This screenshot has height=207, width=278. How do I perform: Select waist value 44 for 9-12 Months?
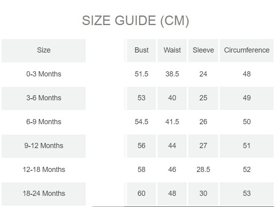click(x=172, y=146)
